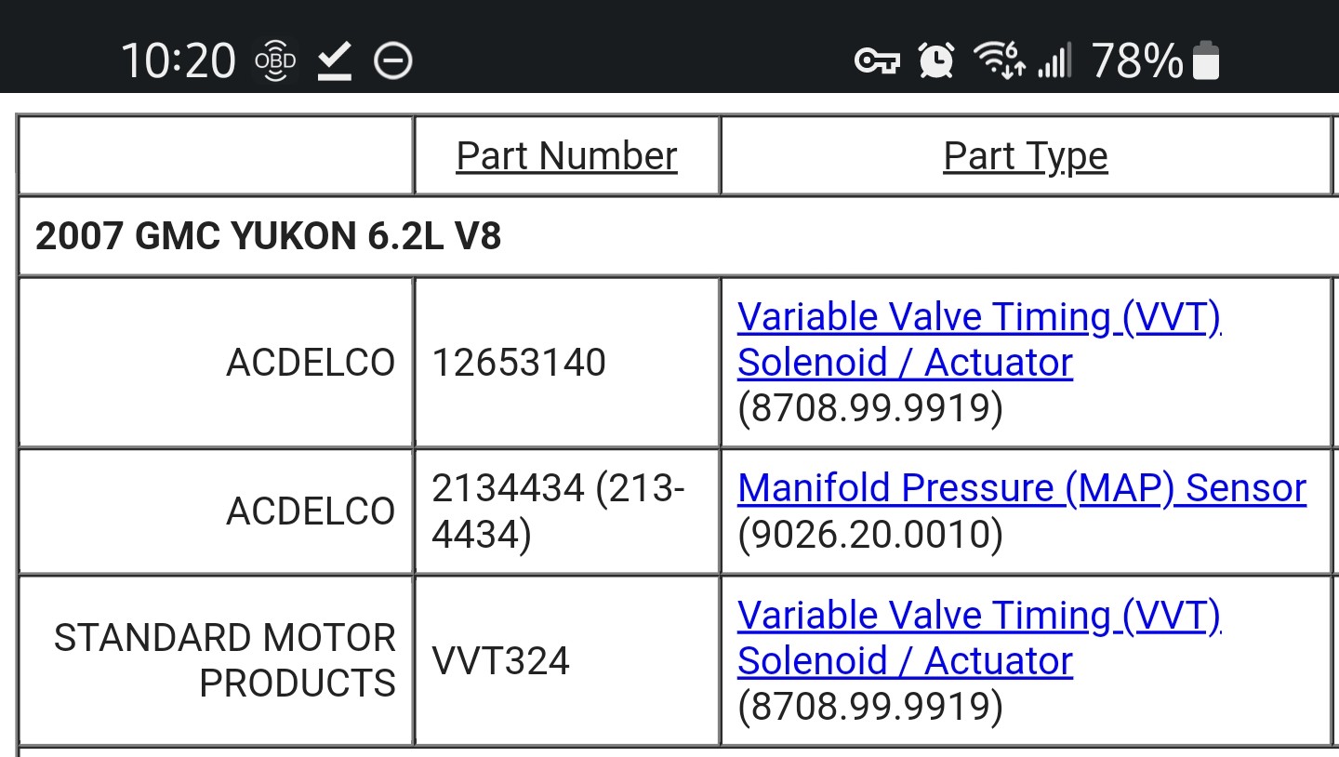Viewport: 1339px width, 757px height.
Task: Select 2134434 (213-4434) part number cell
Action: pos(567,511)
